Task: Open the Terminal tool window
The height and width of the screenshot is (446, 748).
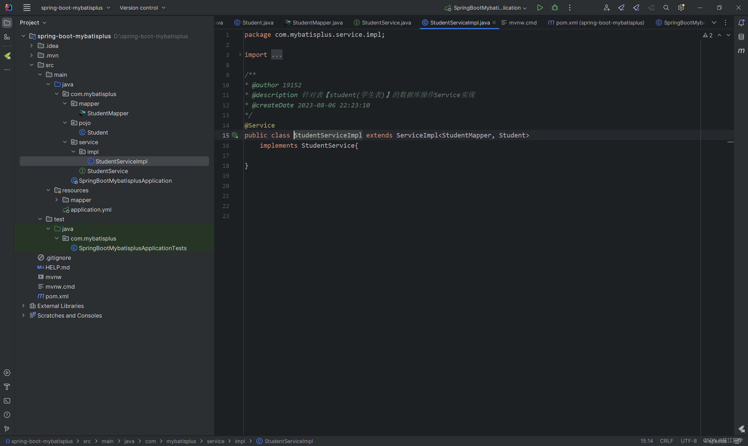Action: 7,401
